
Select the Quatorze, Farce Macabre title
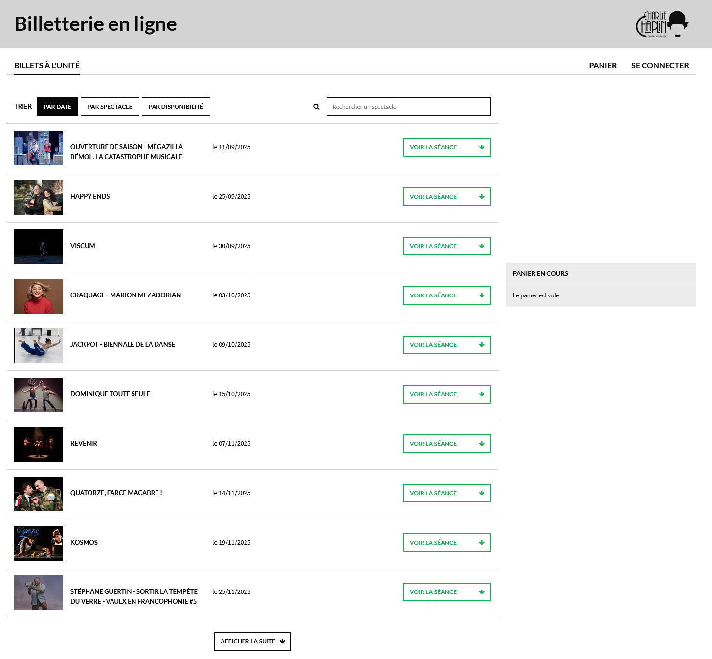click(116, 493)
